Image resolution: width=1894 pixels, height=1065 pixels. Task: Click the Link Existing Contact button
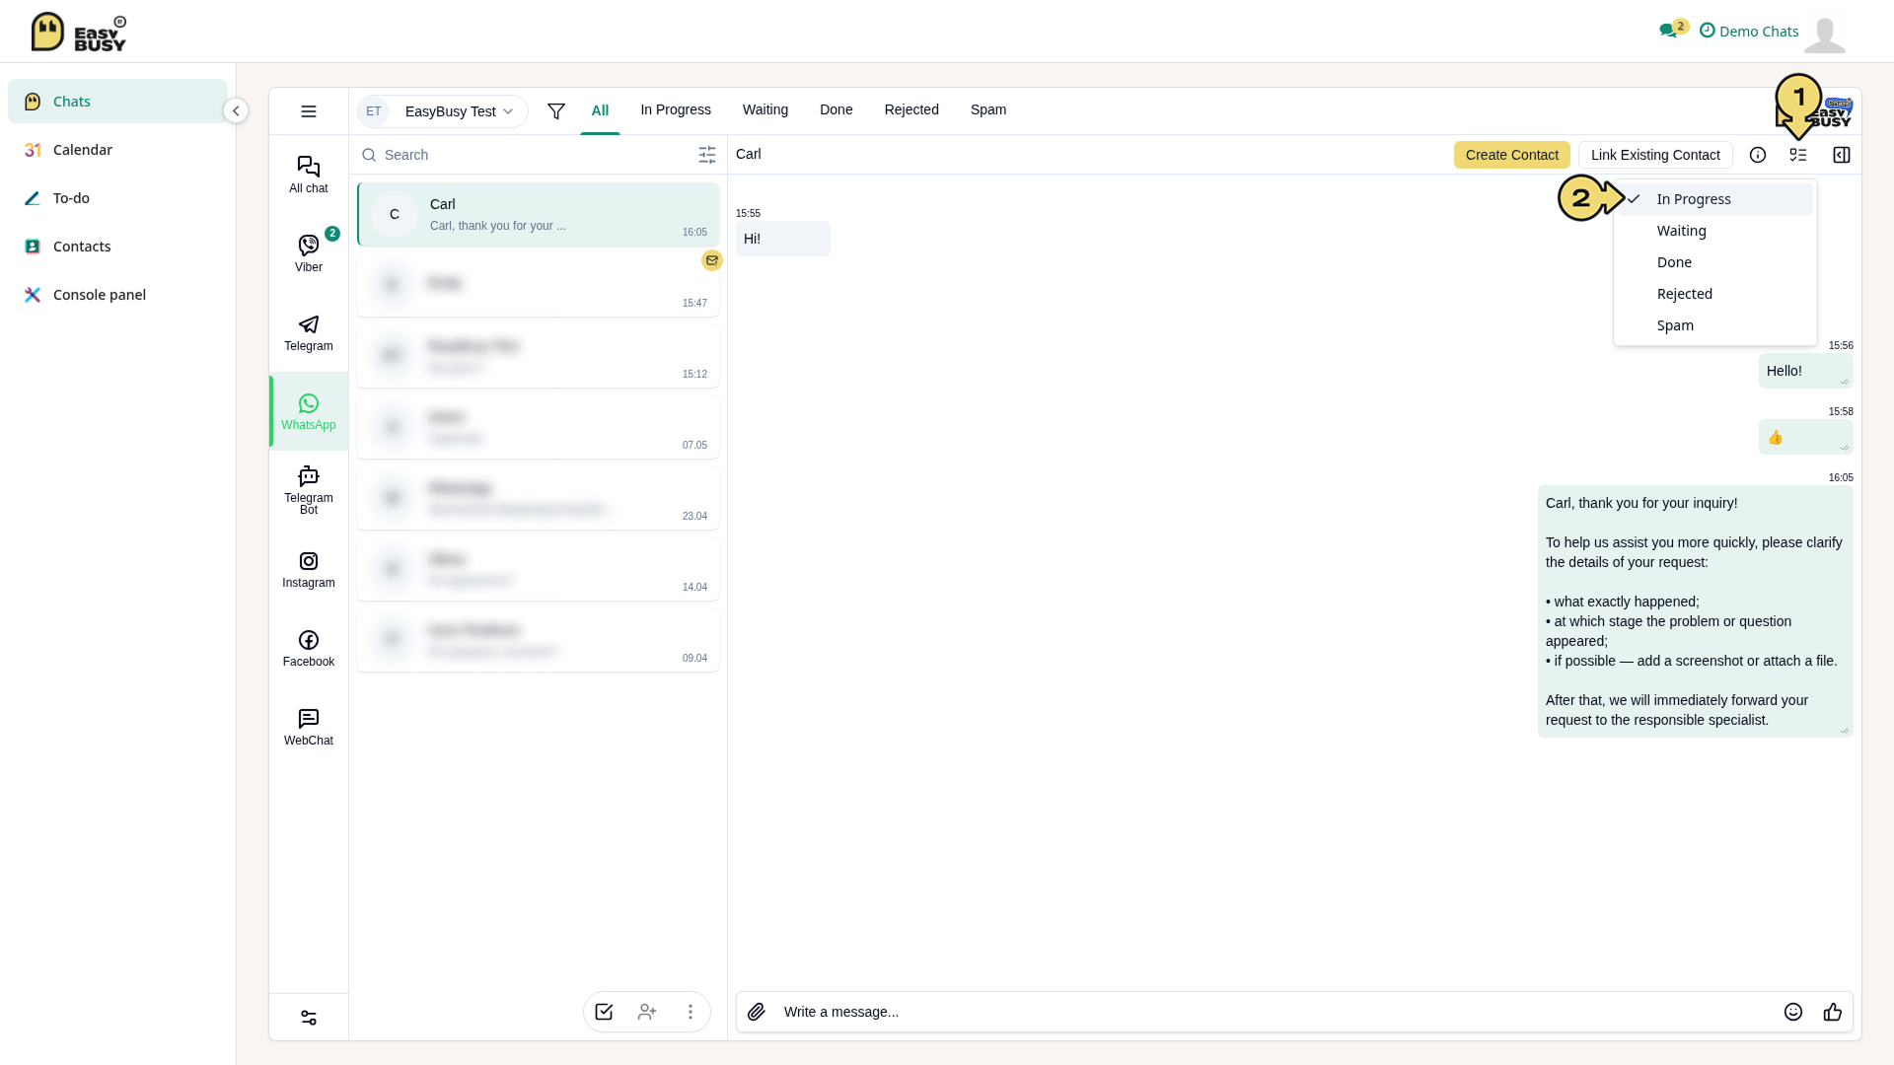pos(1655,155)
